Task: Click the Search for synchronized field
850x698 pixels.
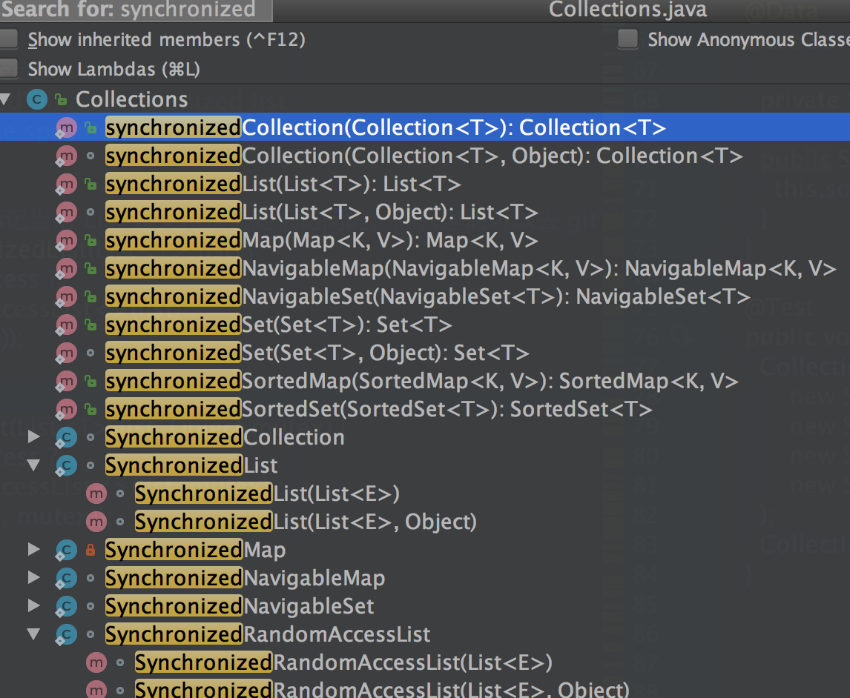Action: (135, 10)
